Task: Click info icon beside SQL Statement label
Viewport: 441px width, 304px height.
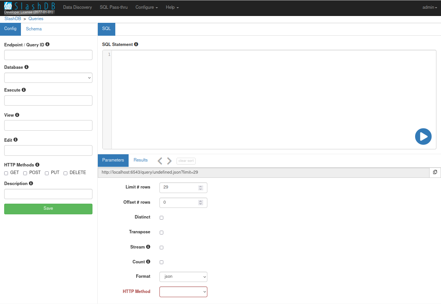Action: 136,44
